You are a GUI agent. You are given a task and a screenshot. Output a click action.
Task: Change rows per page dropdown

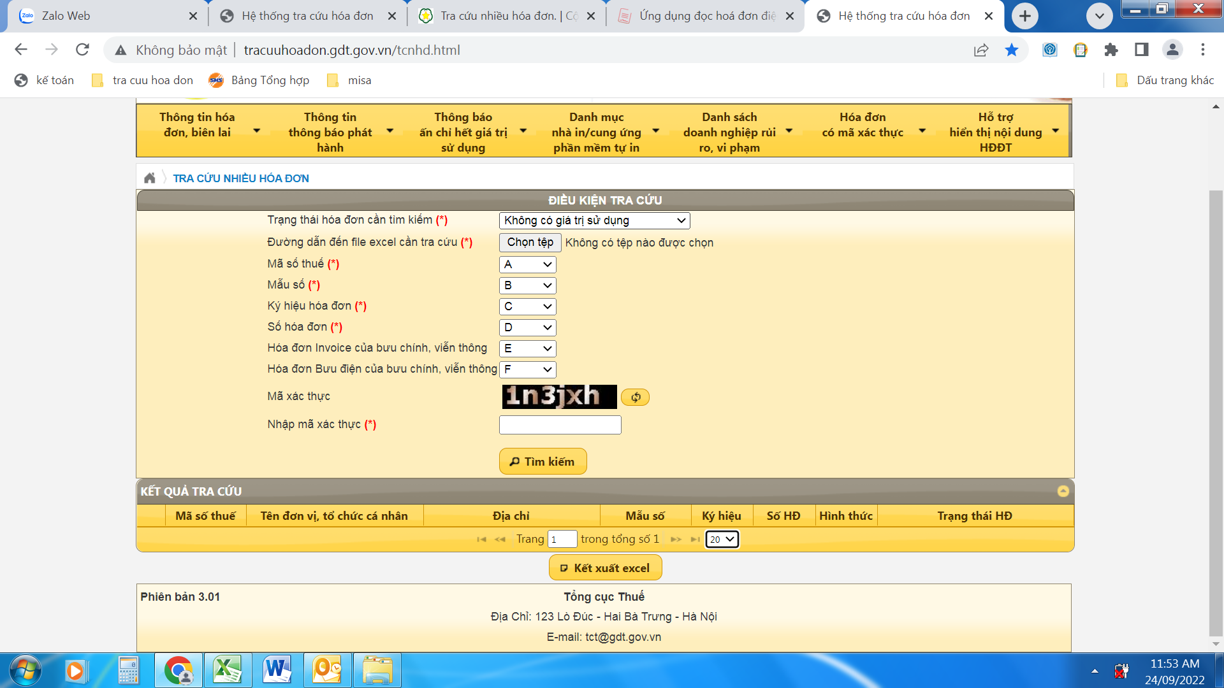722,540
